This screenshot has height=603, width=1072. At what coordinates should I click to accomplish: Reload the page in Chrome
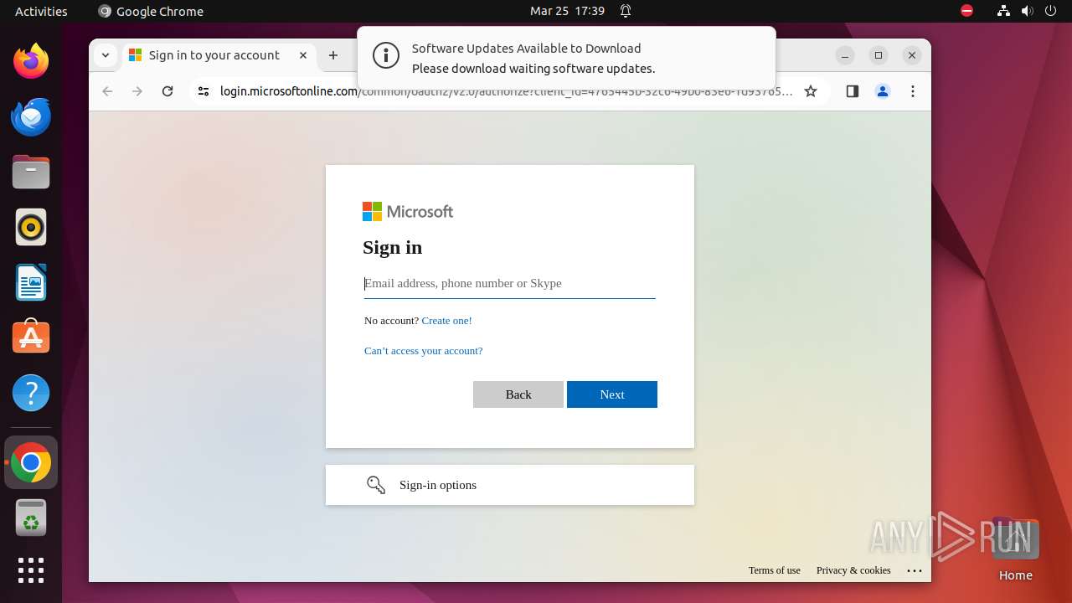[x=167, y=91]
